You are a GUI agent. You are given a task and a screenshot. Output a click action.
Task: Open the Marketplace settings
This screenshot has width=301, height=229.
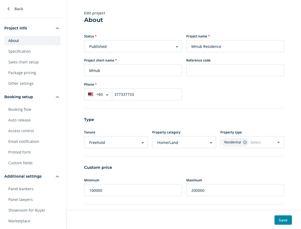click(19, 221)
